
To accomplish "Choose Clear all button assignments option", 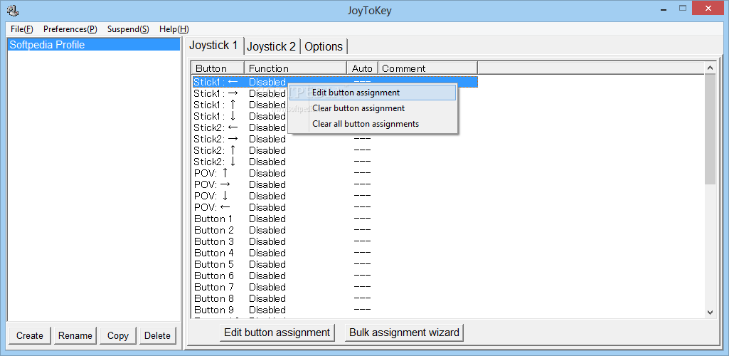I will (x=366, y=124).
